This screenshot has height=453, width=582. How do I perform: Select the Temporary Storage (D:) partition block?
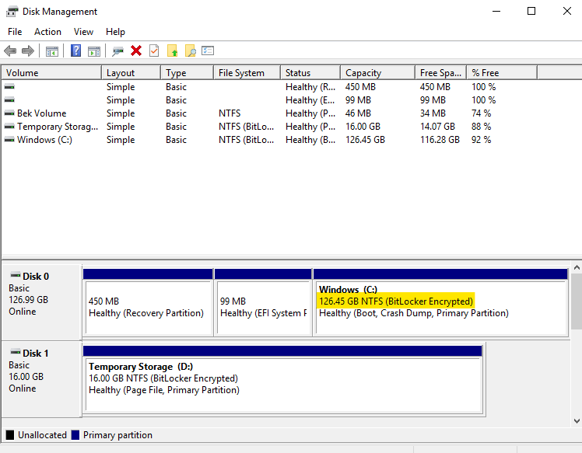(x=283, y=378)
